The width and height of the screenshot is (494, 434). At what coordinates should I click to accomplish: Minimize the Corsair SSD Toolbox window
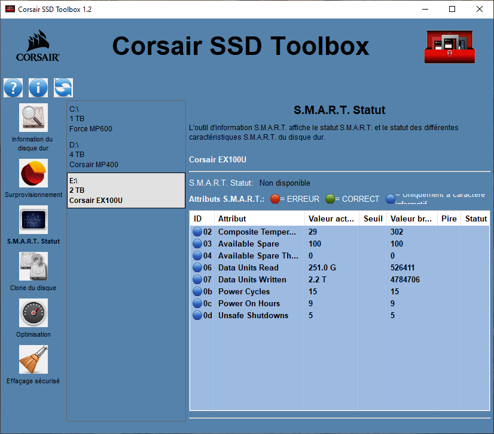425,9
